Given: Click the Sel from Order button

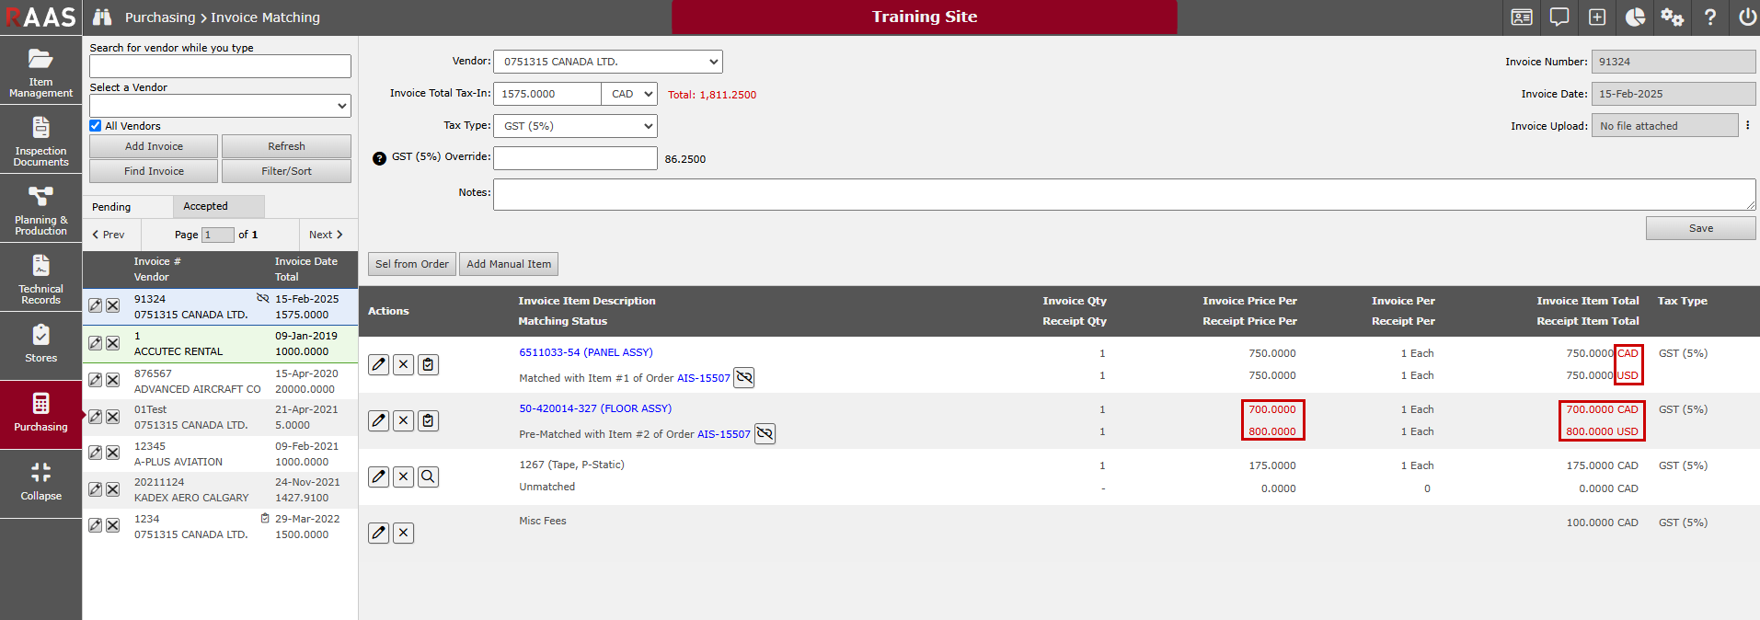Looking at the screenshot, I should (x=411, y=264).
